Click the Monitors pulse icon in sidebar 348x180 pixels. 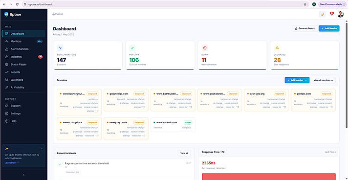tap(7, 42)
